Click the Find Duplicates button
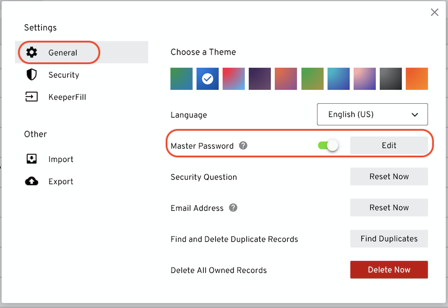This screenshot has width=448, height=308. [x=389, y=239]
